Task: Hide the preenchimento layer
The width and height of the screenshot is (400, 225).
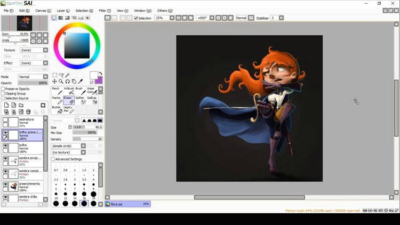Action: click(5, 184)
